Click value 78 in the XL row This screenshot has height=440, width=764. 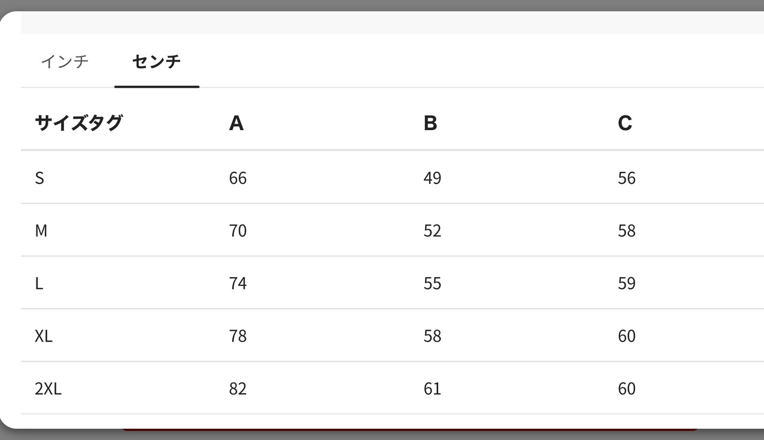238,336
